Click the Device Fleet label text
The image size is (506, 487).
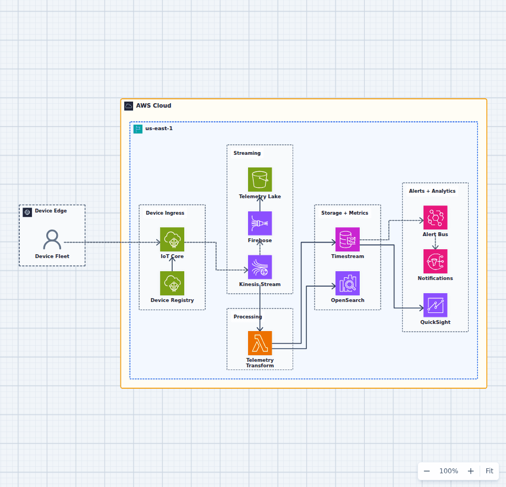52,256
